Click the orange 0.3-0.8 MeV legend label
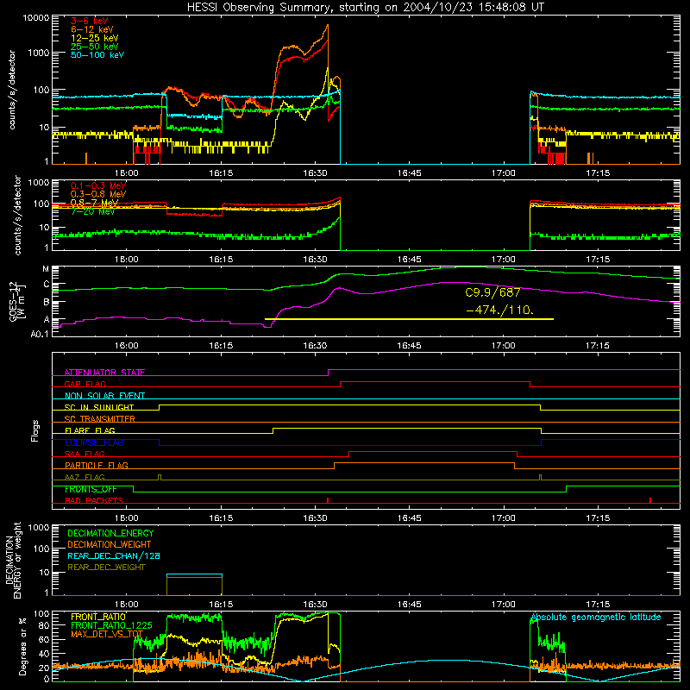This screenshot has width=690, height=690. pos(98,194)
